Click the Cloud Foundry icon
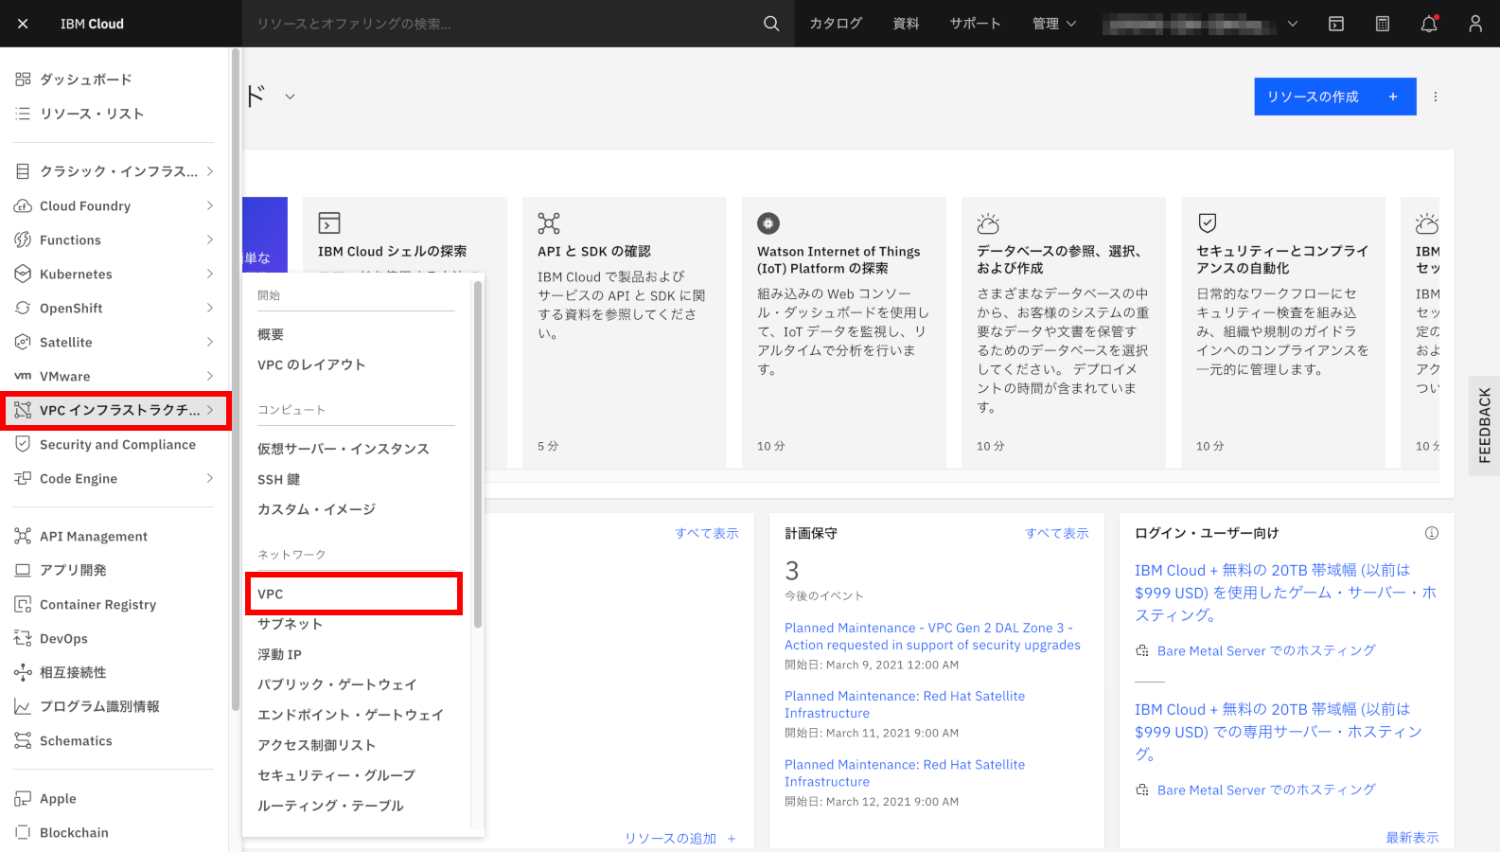 pos(23,205)
